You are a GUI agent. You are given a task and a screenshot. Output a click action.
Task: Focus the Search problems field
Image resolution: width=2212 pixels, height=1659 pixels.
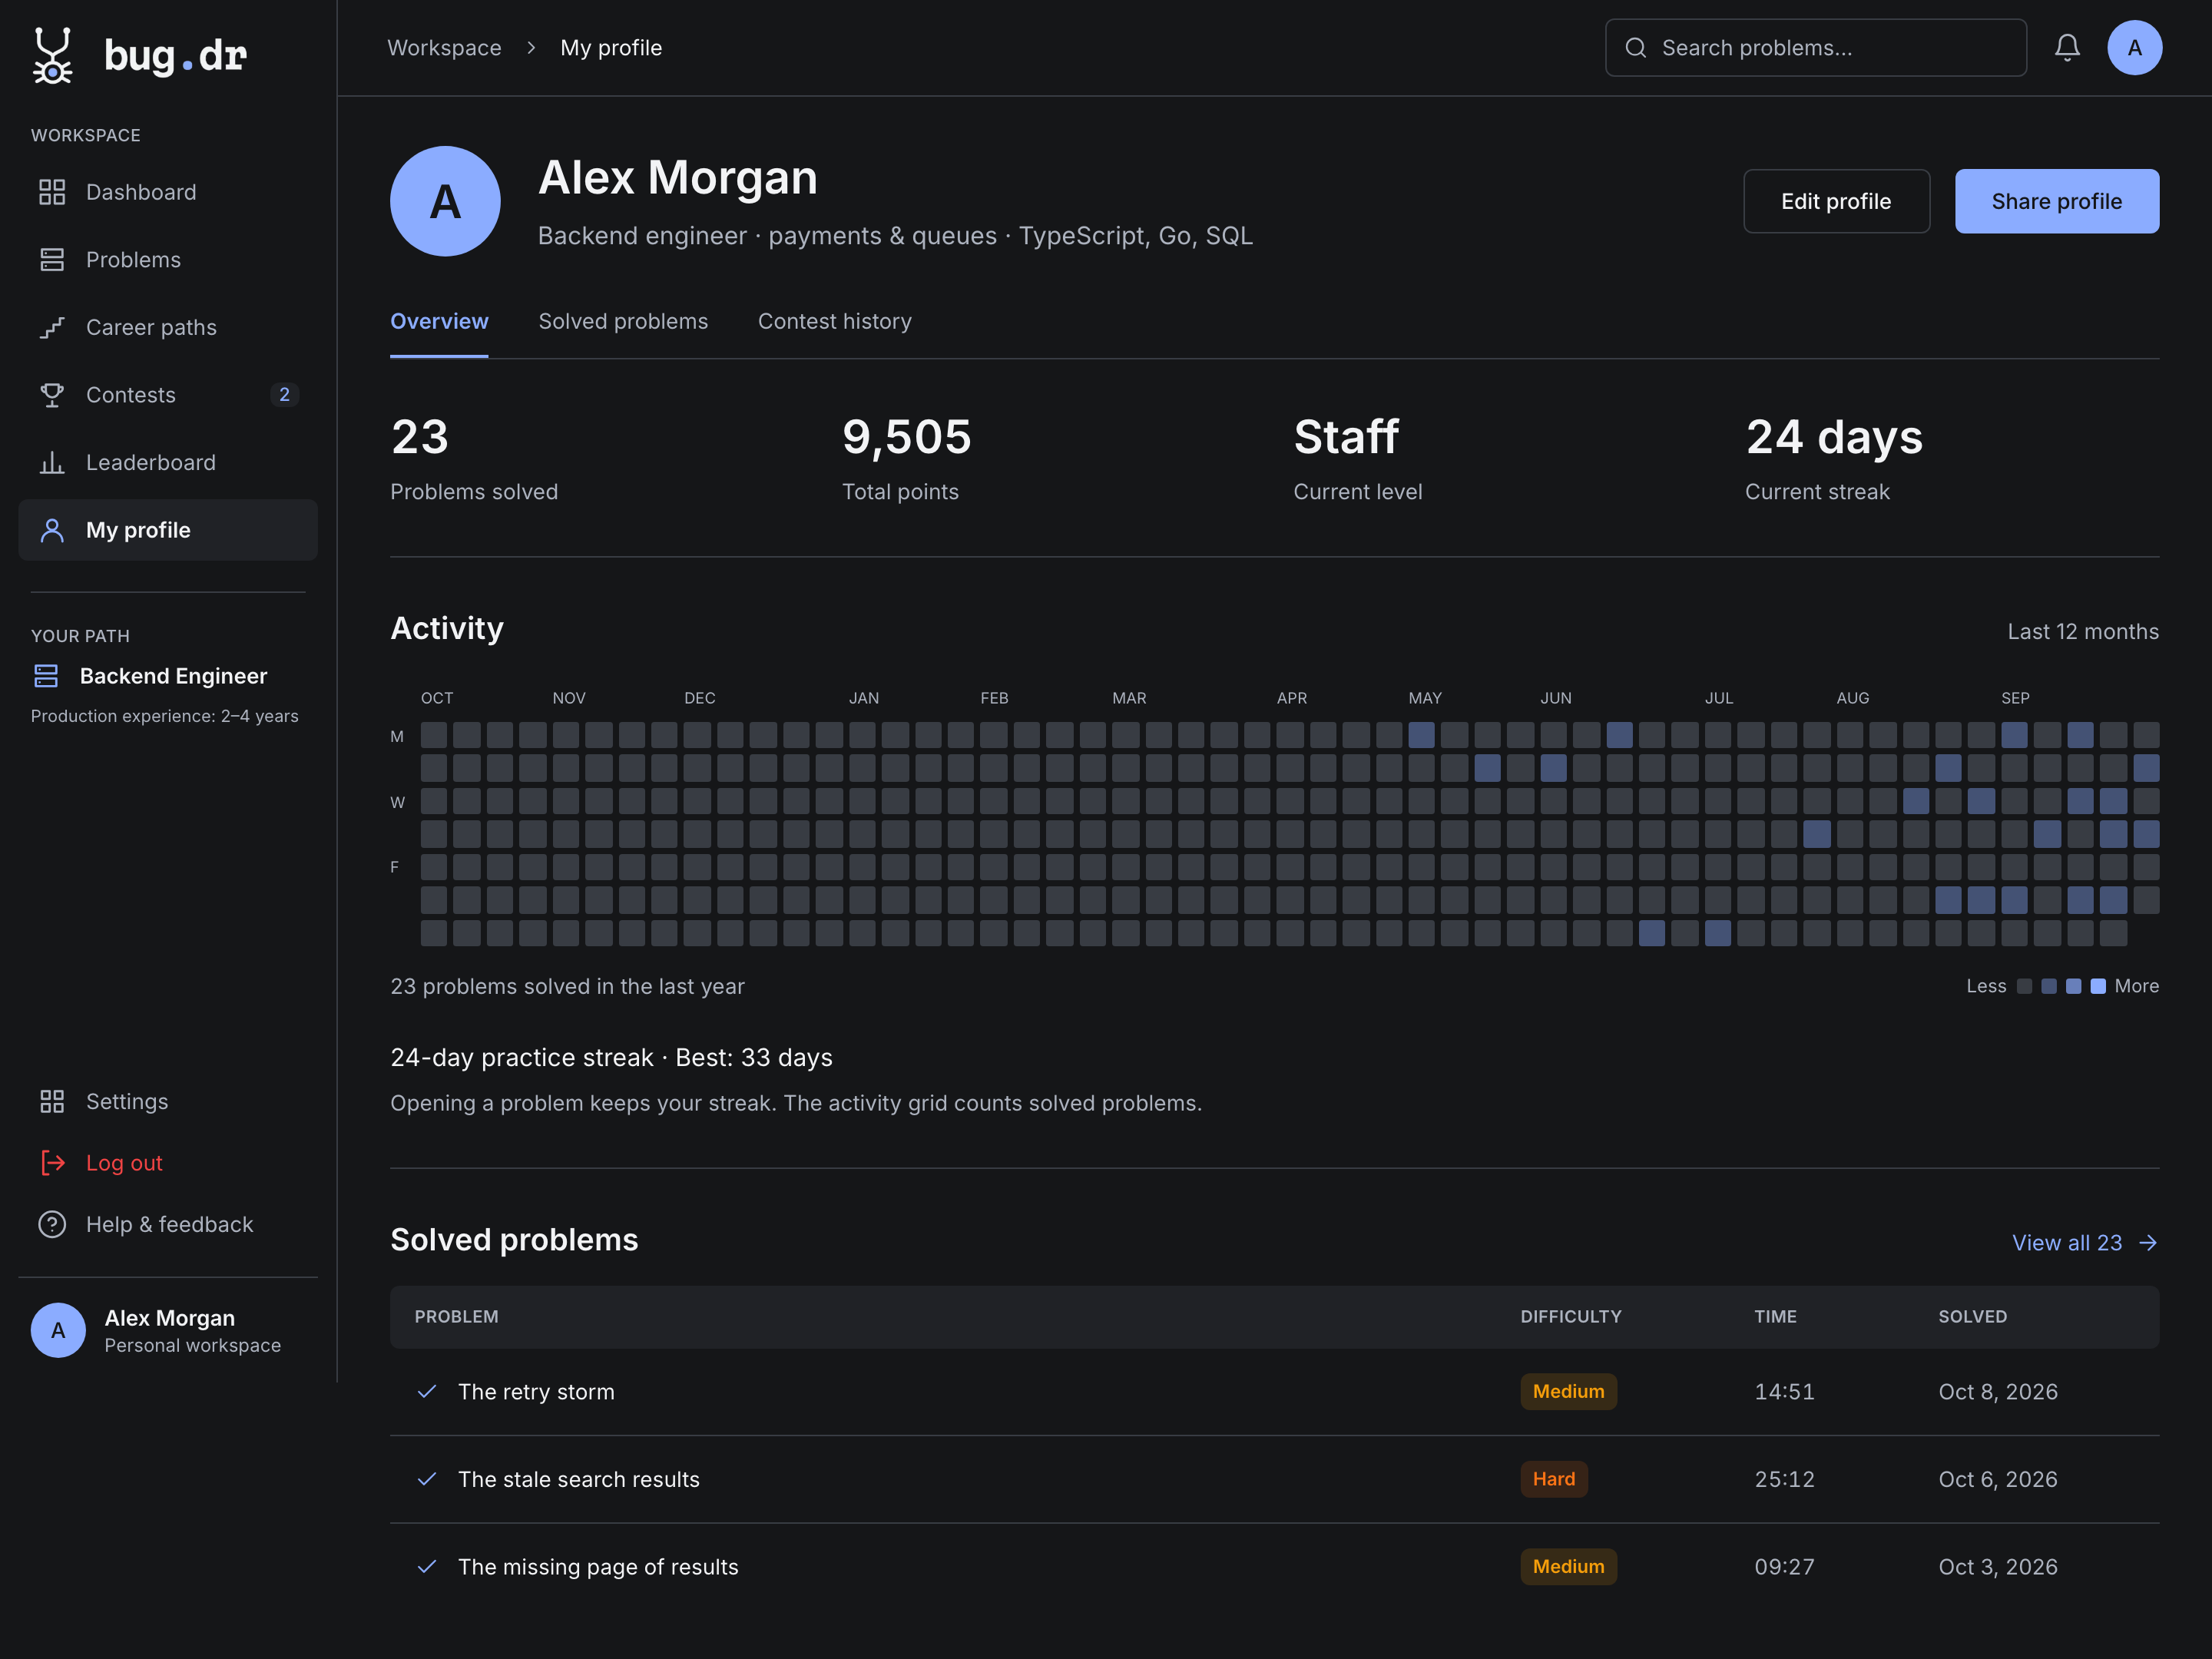[x=1816, y=48]
